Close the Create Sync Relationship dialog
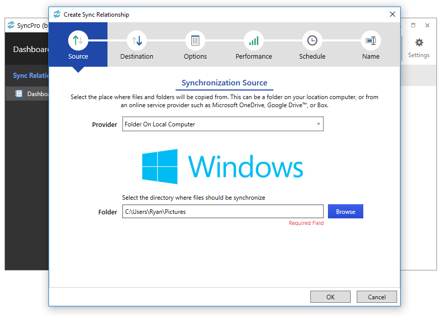This screenshot has width=441, height=320. (x=392, y=15)
